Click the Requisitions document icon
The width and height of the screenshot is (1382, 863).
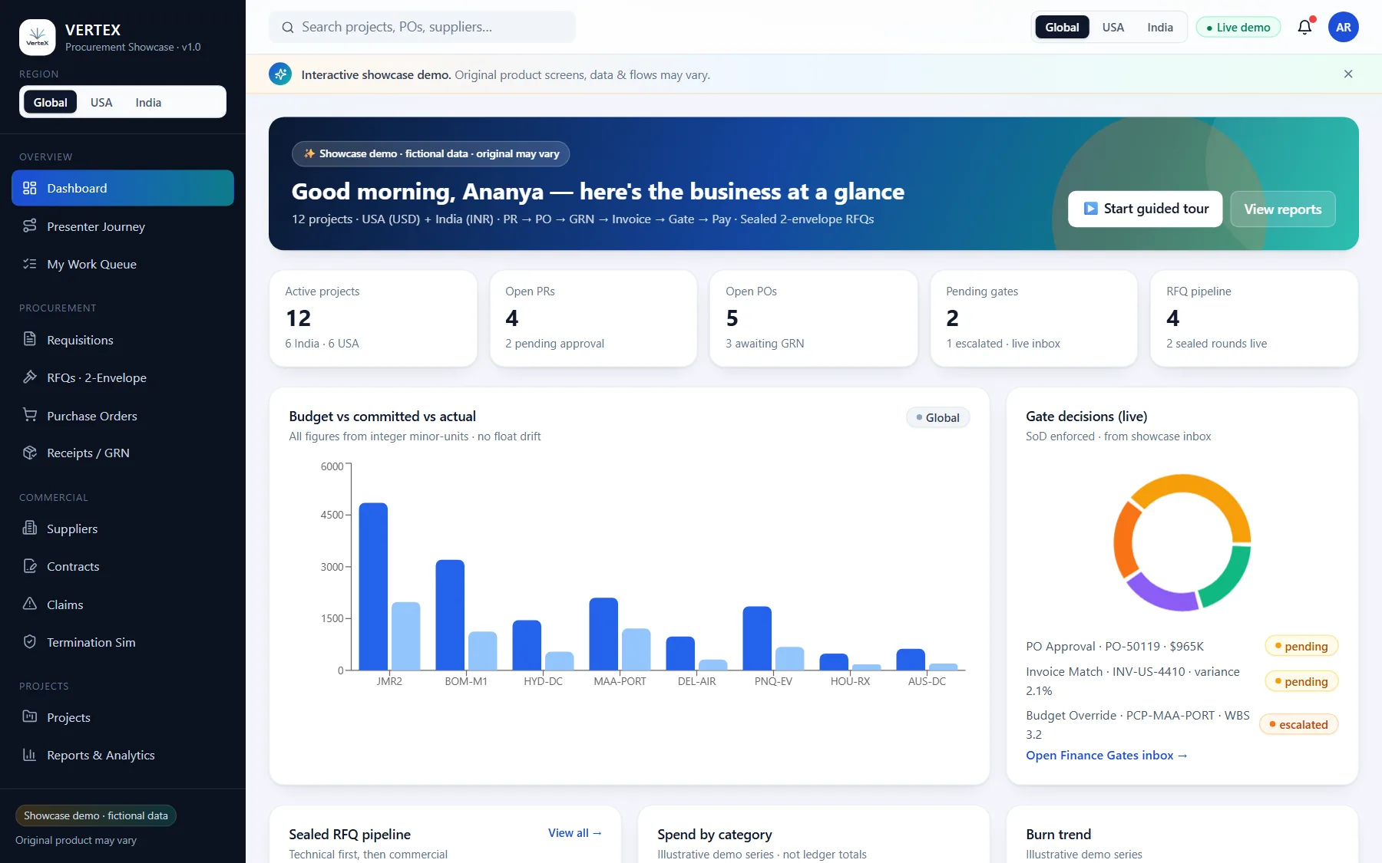tap(30, 339)
